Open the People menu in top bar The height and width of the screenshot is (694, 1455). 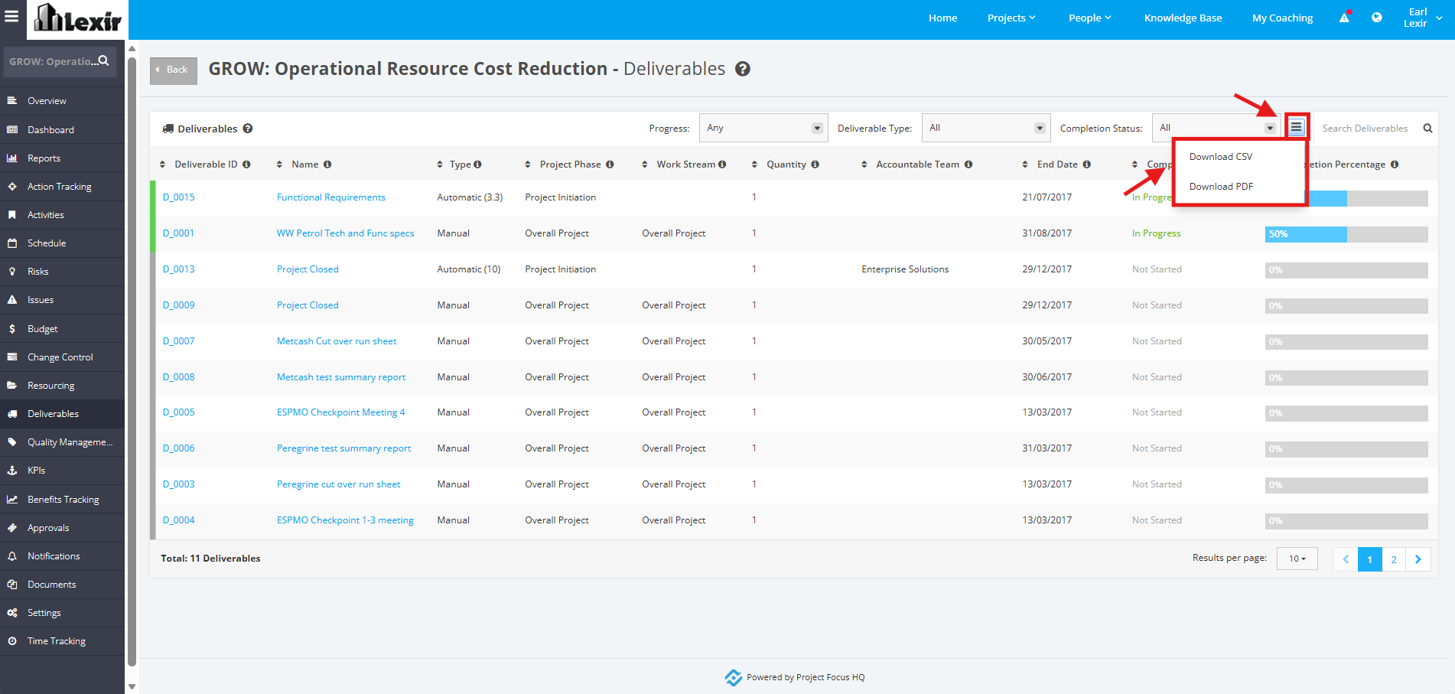(1089, 18)
